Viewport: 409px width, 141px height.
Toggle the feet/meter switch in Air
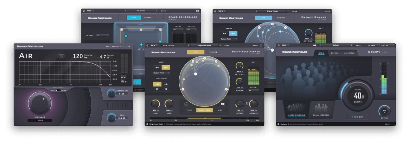[58, 90]
